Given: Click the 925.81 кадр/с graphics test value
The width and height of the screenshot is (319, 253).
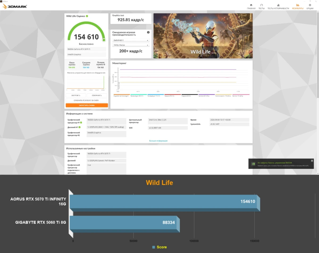Looking at the screenshot, I should tap(131, 20).
